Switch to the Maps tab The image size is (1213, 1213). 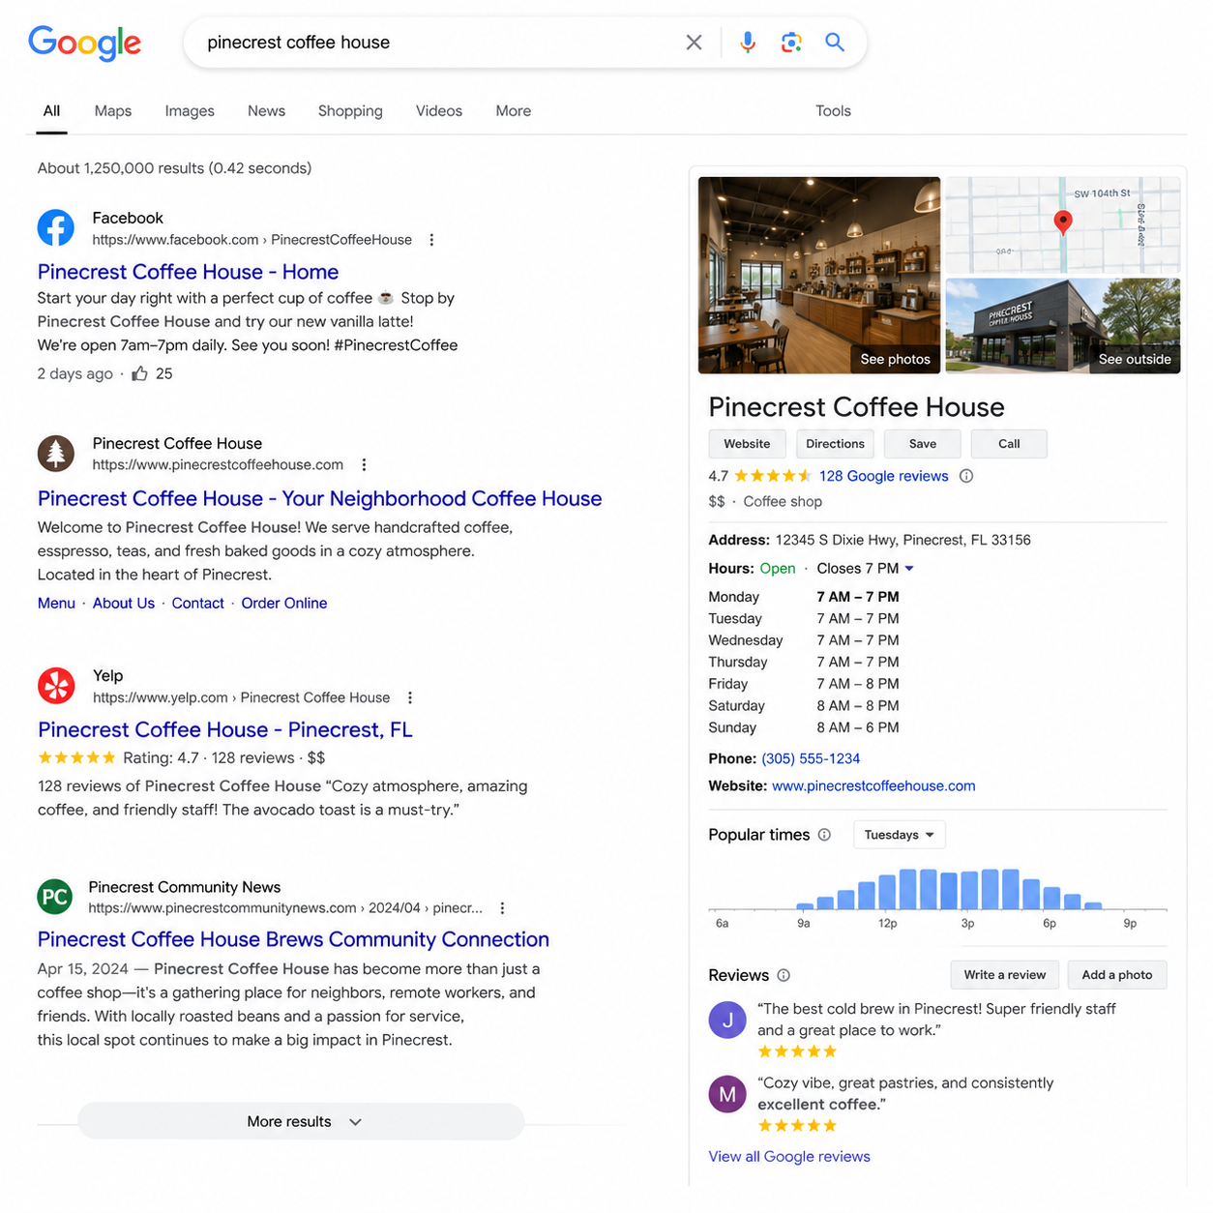pos(113,111)
